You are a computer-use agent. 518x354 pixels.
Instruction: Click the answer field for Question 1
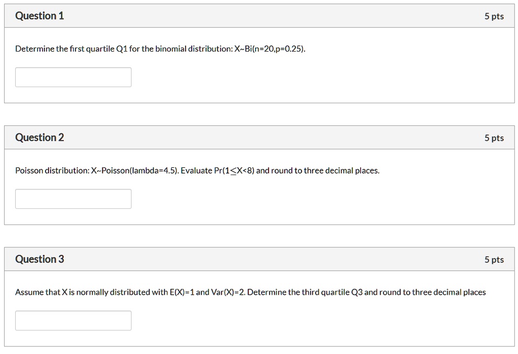[73, 77]
